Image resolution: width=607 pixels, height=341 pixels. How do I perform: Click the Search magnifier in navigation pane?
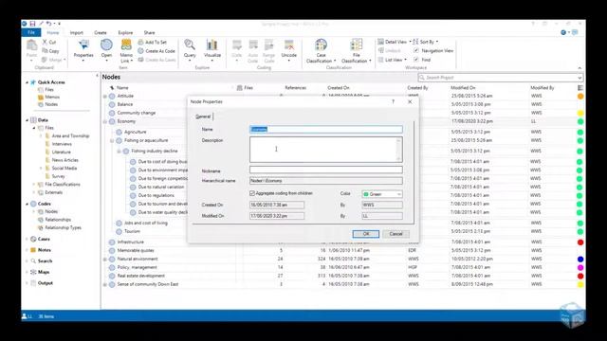coord(33,261)
